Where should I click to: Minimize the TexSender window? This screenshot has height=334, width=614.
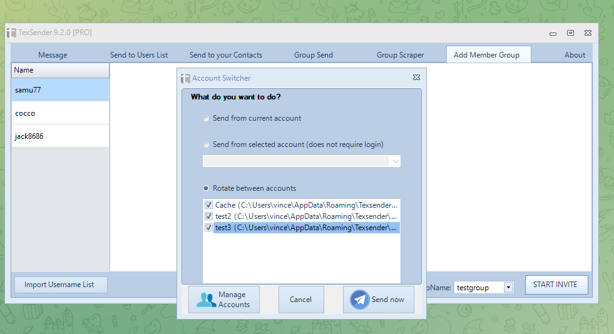click(553, 33)
